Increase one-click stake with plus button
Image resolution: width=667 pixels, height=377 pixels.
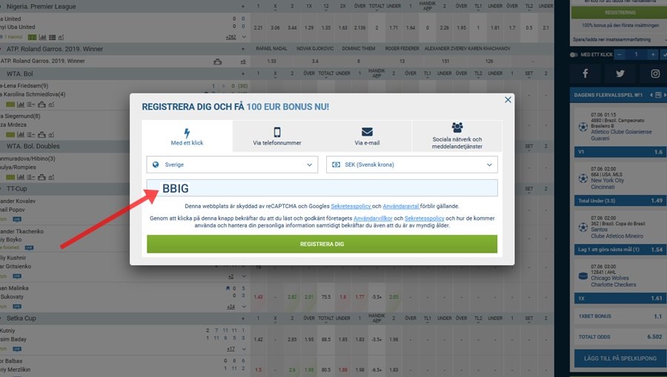(x=652, y=54)
